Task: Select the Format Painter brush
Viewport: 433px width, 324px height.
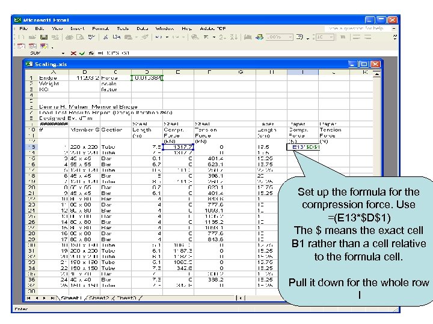Action: (x=146, y=37)
